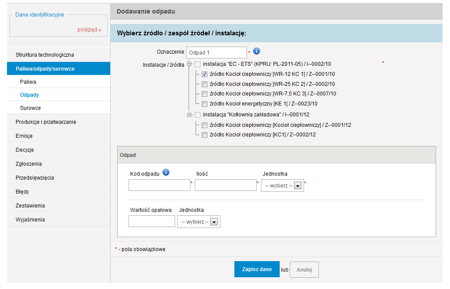Open the Emisje menu item

pyautogui.click(x=58, y=136)
